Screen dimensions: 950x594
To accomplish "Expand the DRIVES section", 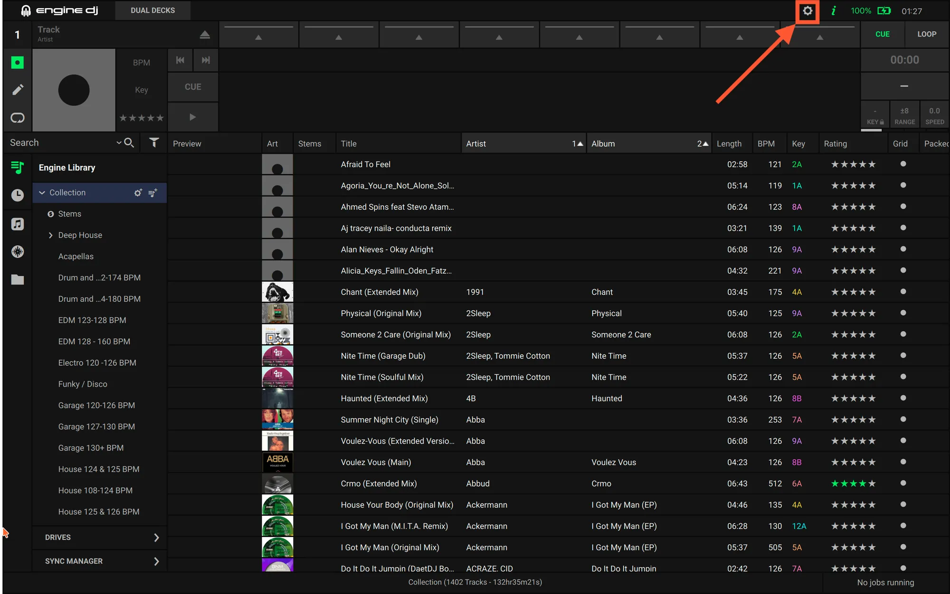I will pos(156,538).
